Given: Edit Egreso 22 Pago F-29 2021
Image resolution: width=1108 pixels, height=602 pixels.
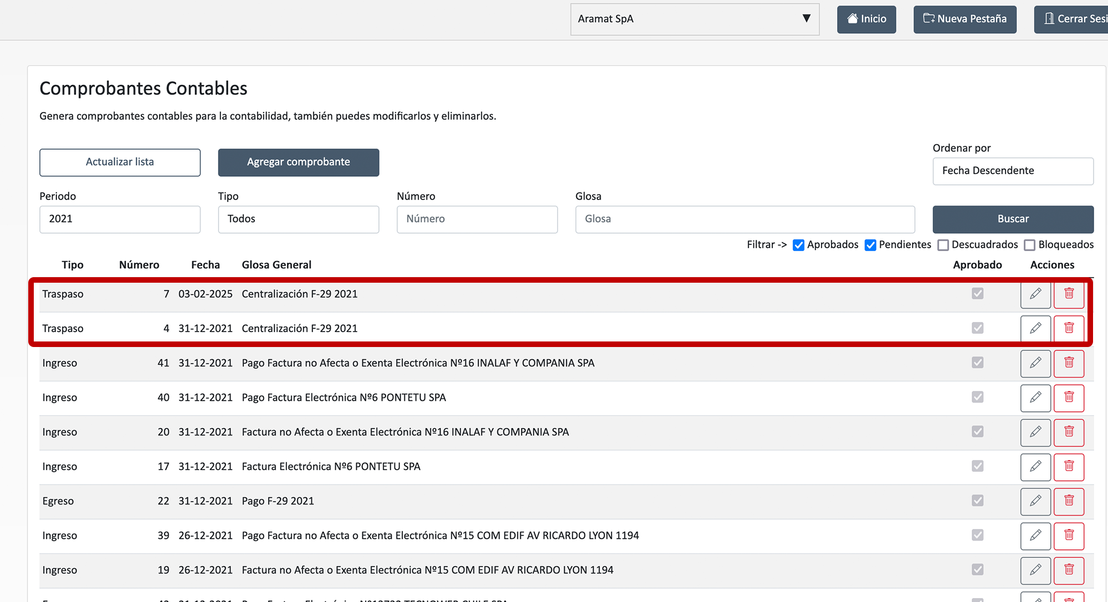Looking at the screenshot, I should (1035, 501).
